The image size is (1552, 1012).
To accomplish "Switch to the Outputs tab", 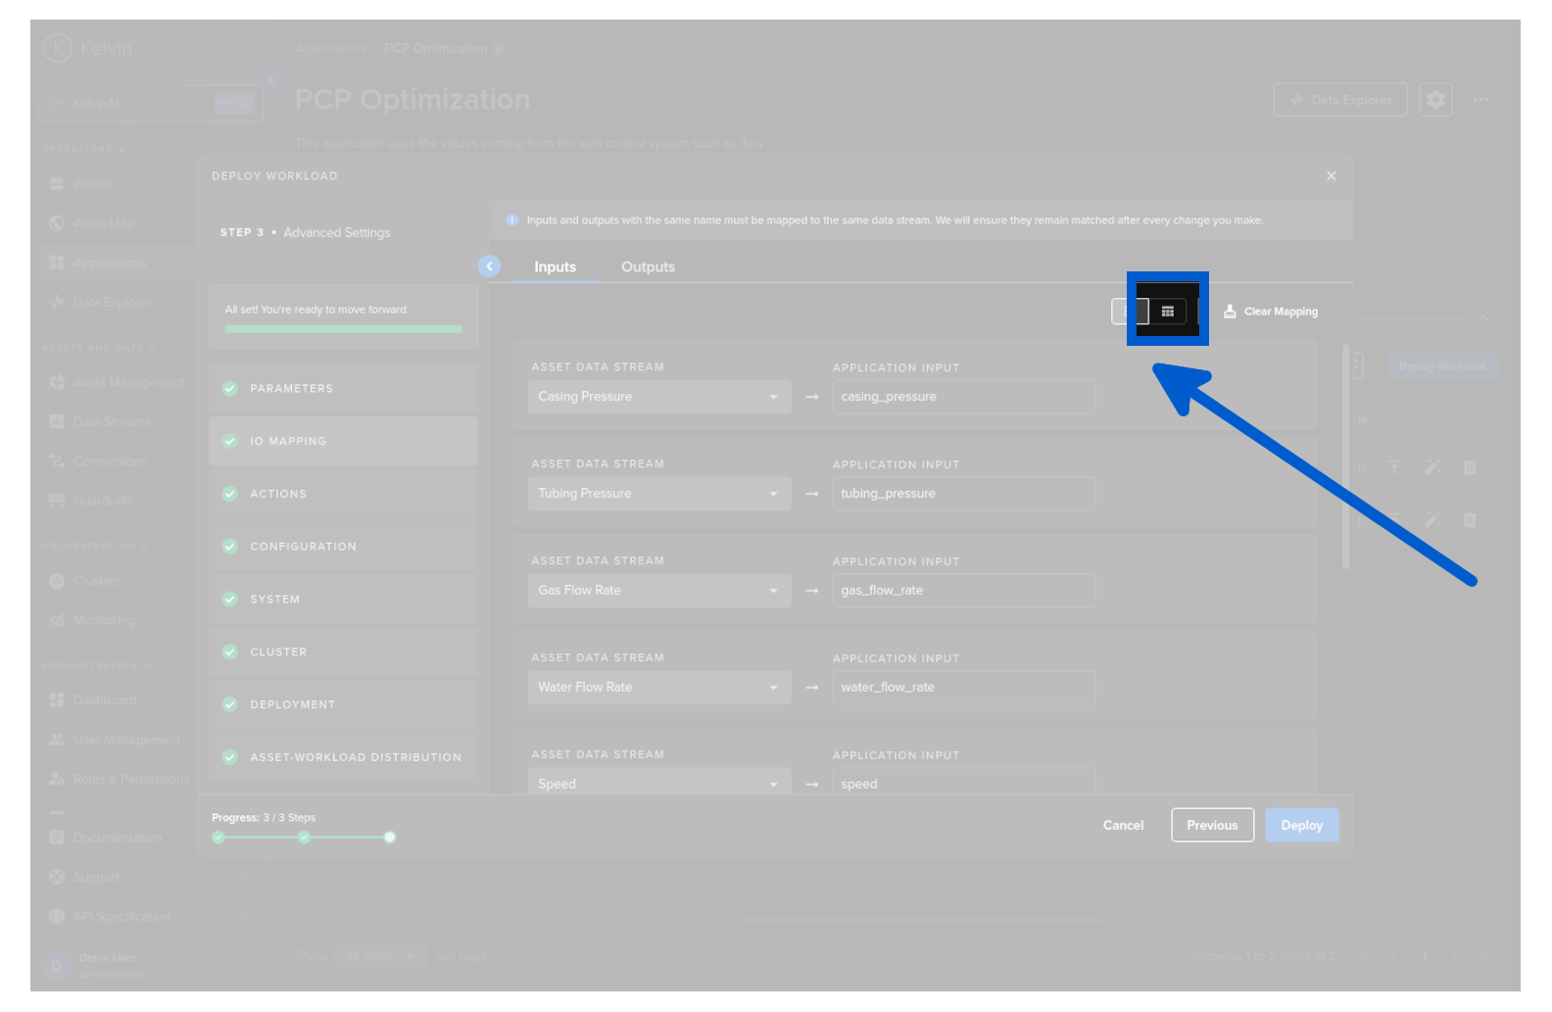I will [x=648, y=267].
